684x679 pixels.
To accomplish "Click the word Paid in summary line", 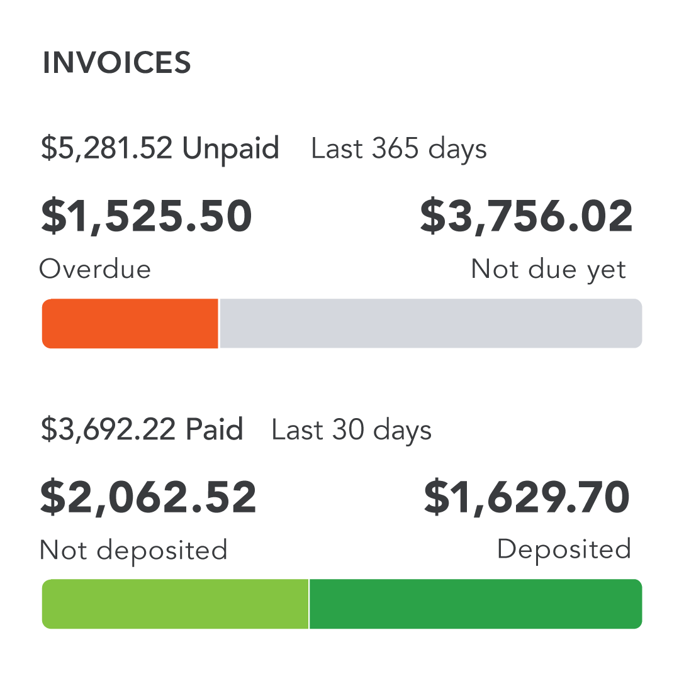I will 214,430.
